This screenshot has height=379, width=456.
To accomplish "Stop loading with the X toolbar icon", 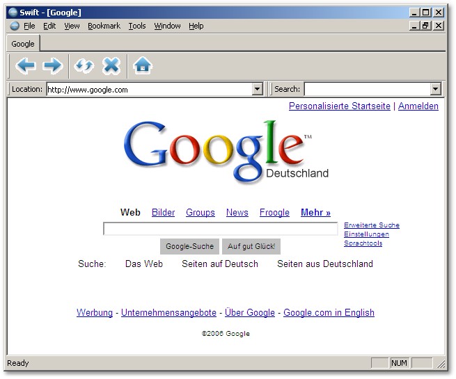I will 111,66.
